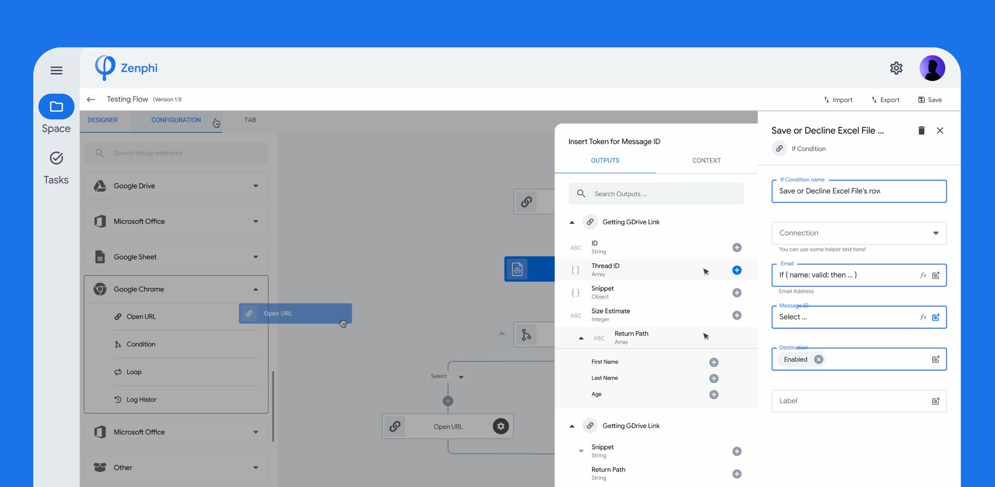Click the Import button

coord(838,100)
